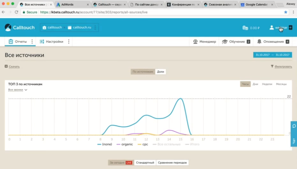Open the Отчеты tab

[18, 42]
